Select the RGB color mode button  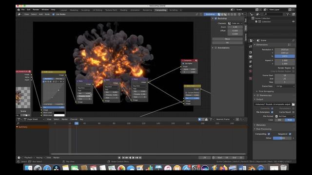point(290,120)
